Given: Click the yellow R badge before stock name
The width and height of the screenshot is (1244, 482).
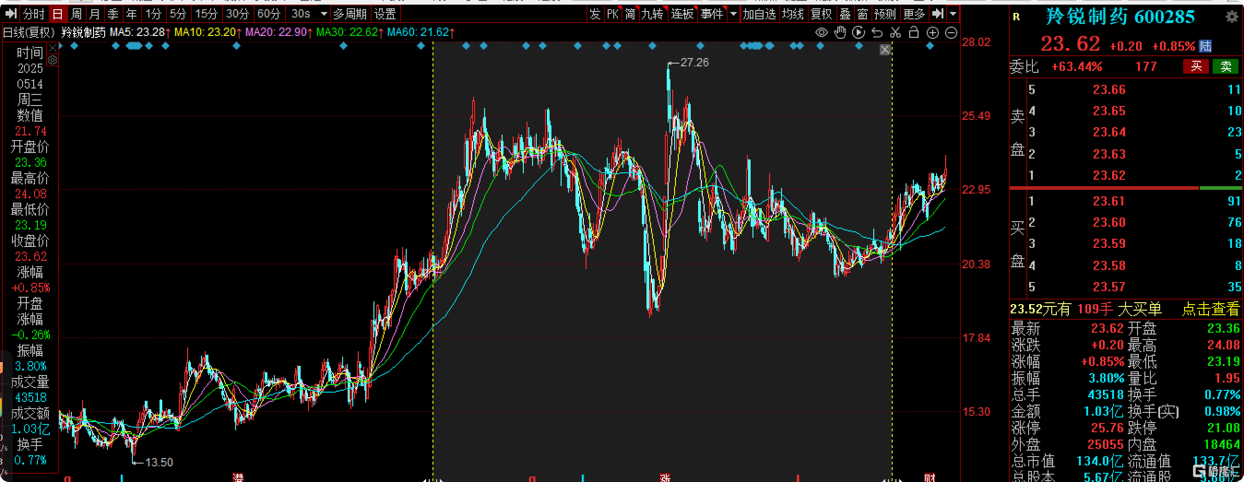Looking at the screenshot, I should coord(1016,18).
